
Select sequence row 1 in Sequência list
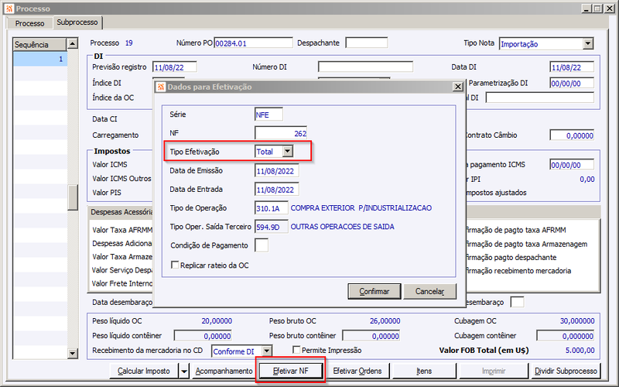pyautogui.click(x=40, y=59)
